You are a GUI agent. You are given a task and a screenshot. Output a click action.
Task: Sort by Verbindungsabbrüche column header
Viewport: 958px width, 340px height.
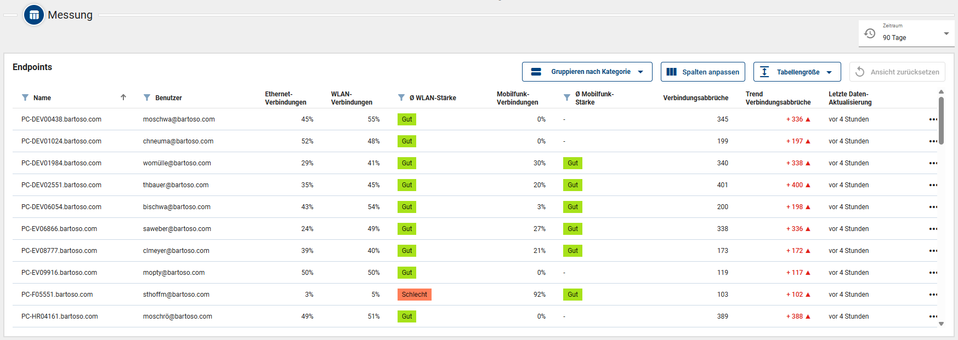tap(695, 98)
